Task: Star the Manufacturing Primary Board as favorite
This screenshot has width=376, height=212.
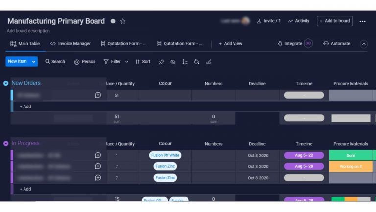Action: 123,21
